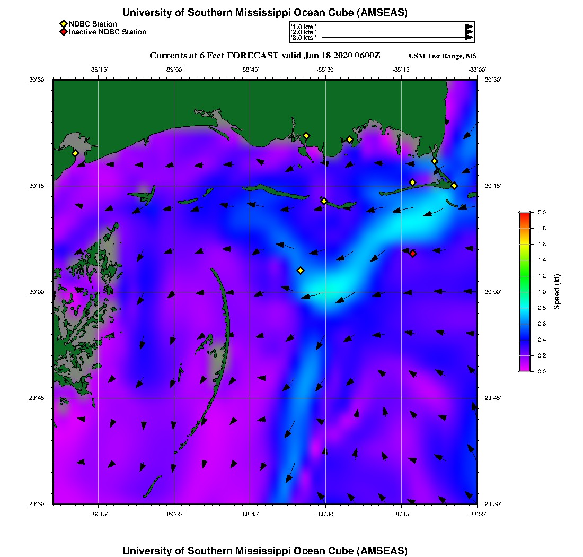Select the westernmost yellow station marker on the map
Screen dimensions: 583x557
tap(75, 153)
